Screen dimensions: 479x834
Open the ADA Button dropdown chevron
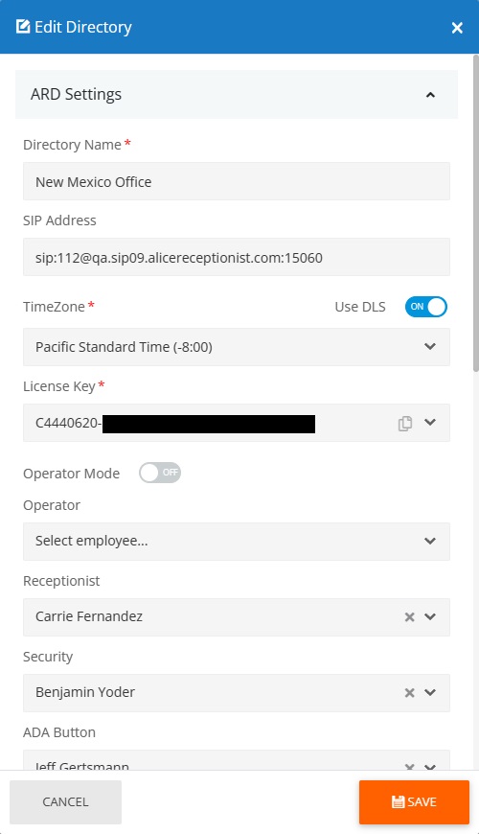point(430,767)
